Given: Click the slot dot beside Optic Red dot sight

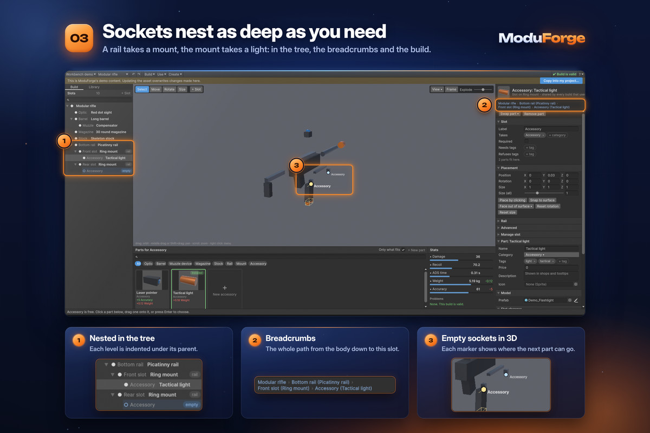Looking at the screenshot, I should 76,113.
